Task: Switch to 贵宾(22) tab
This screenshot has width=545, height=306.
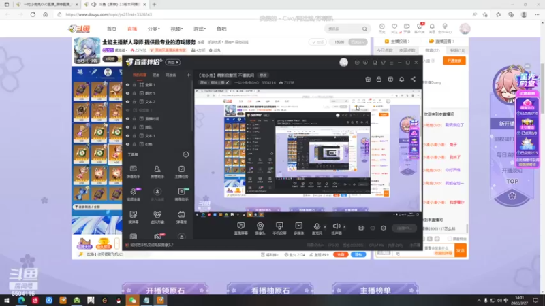Action: 433,50
